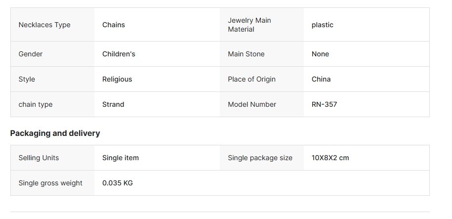
Task: Click the Style attribute label
Action: tap(27, 79)
